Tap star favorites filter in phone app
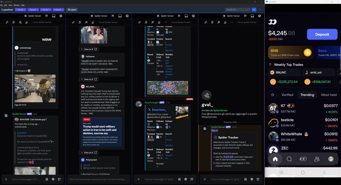 [x=273, y=95]
